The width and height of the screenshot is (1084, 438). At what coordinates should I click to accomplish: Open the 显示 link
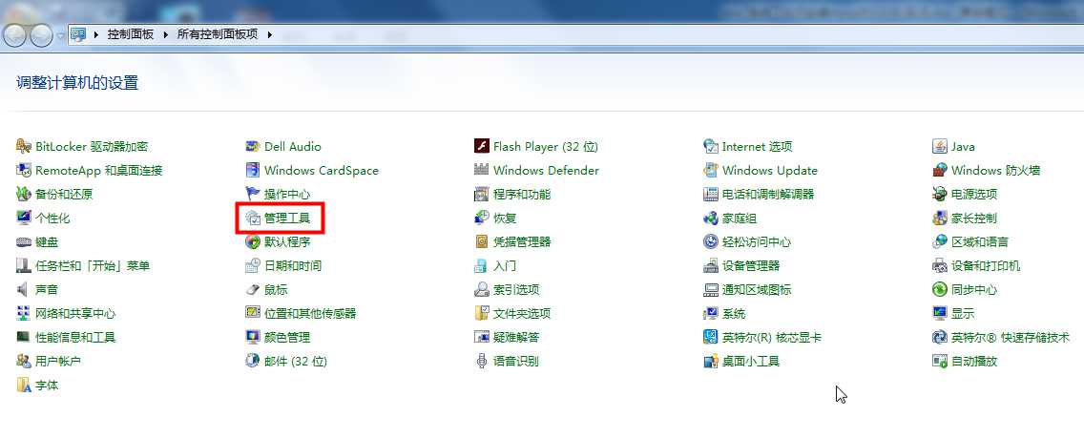point(962,313)
